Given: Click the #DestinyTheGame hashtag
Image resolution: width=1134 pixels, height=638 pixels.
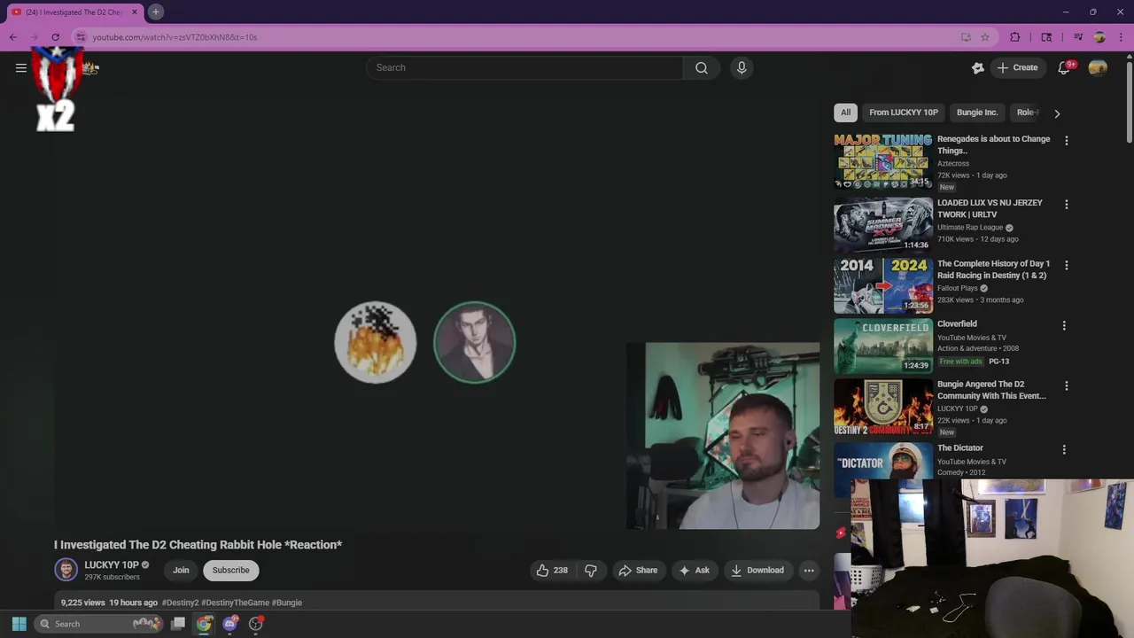Looking at the screenshot, I should 236,603.
